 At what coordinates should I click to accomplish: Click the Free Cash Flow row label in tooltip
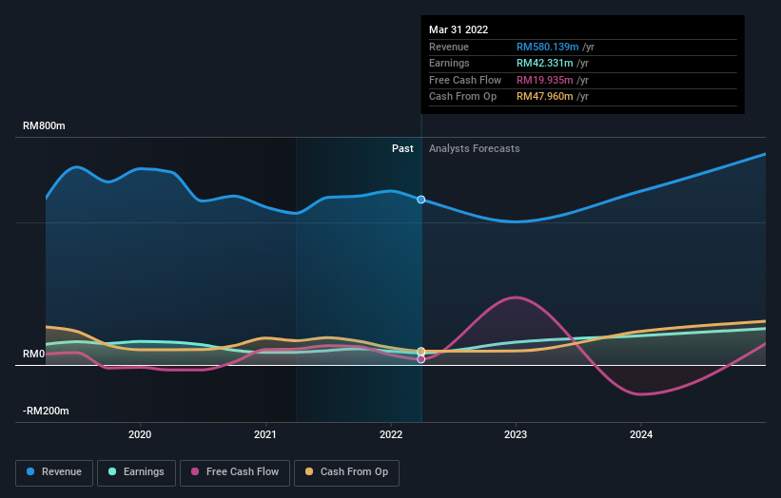pyautogui.click(x=465, y=80)
